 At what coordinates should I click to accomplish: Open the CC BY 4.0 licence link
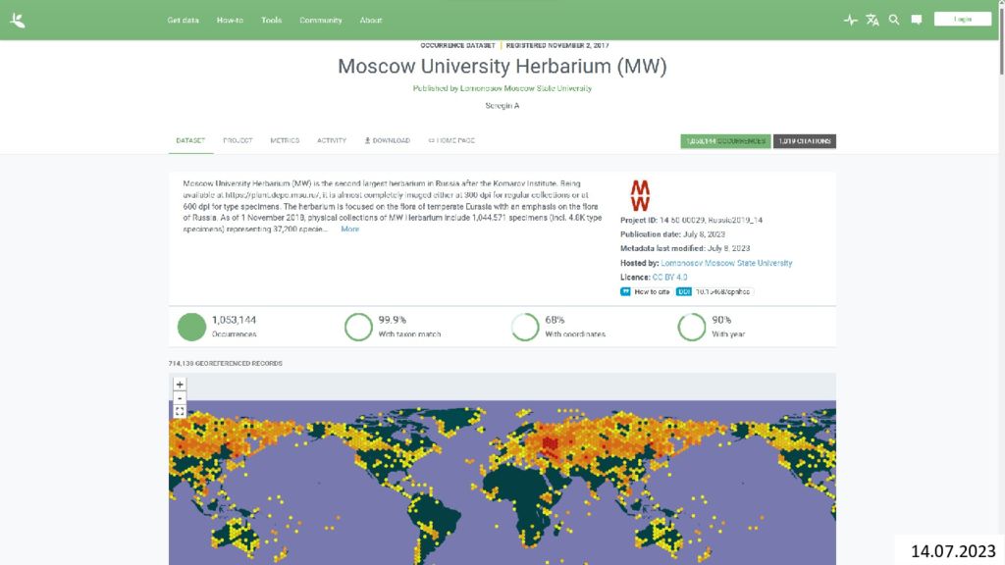pyautogui.click(x=669, y=278)
